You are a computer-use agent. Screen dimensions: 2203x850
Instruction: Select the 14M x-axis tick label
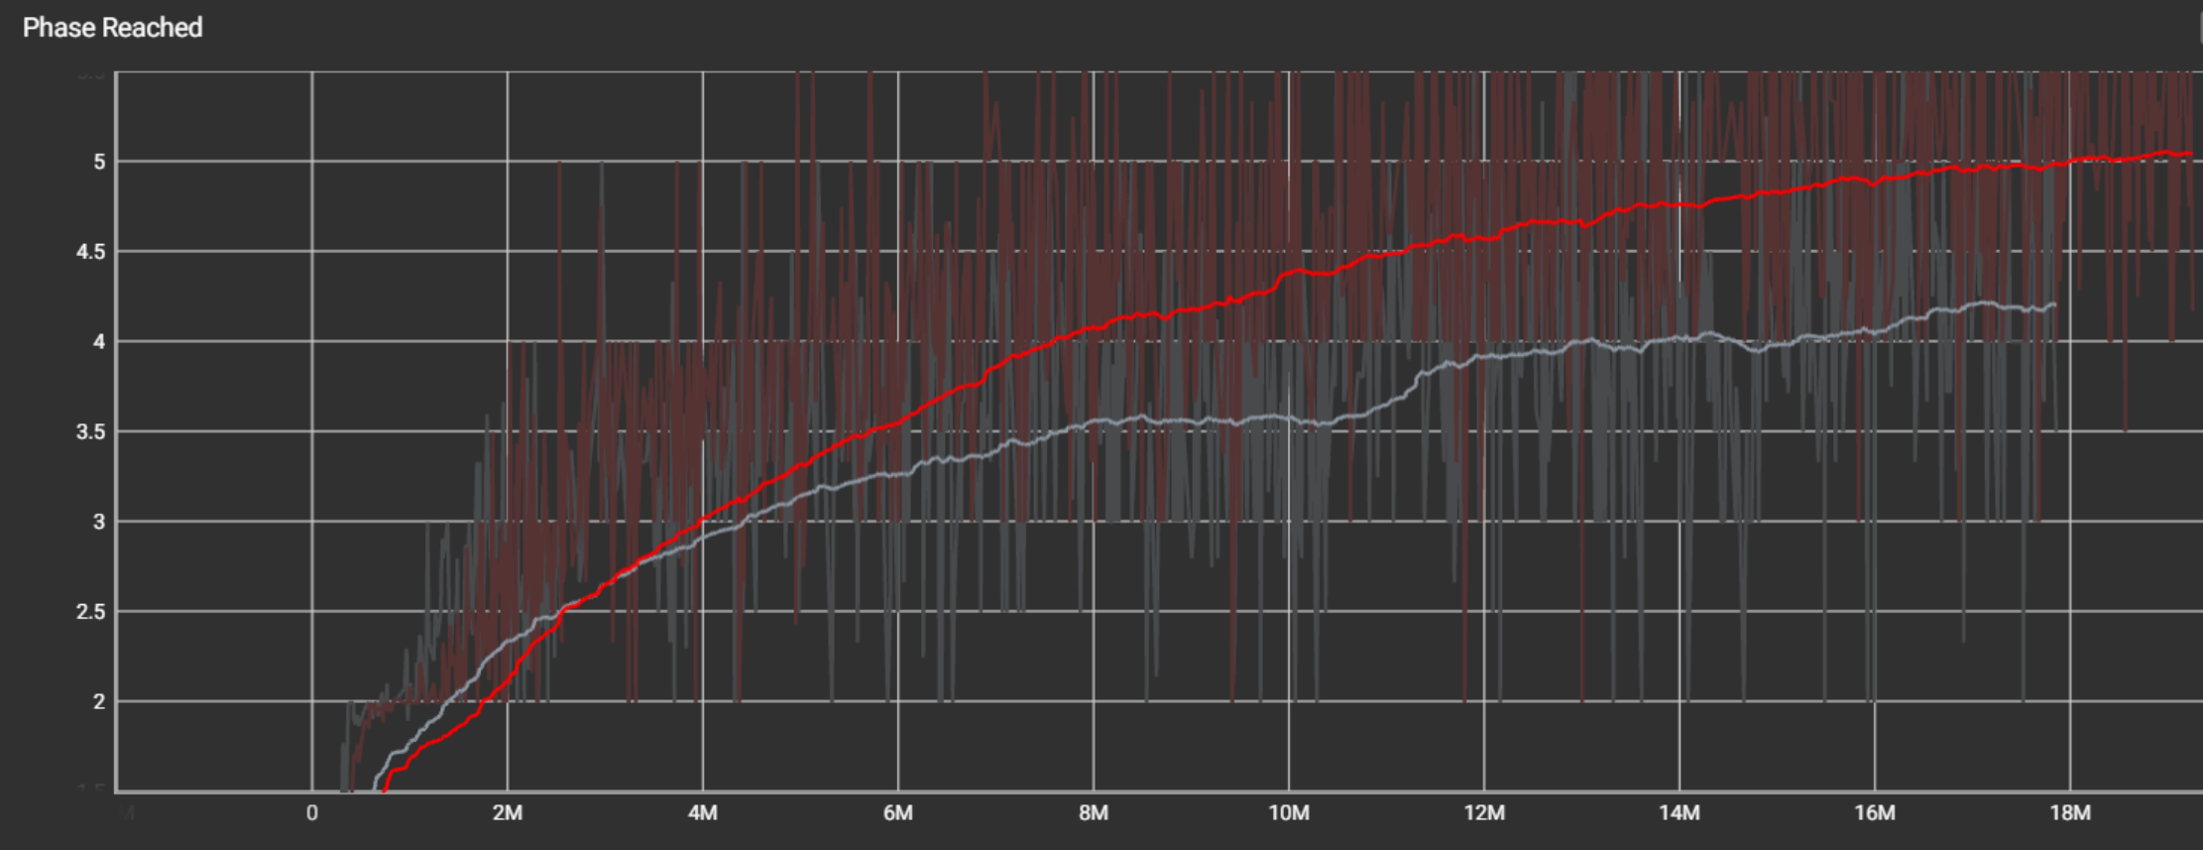pos(1680,813)
